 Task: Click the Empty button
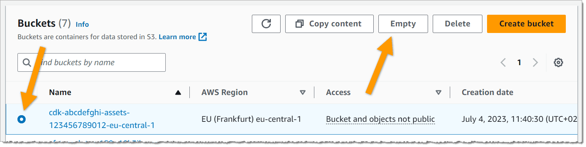point(403,24)
